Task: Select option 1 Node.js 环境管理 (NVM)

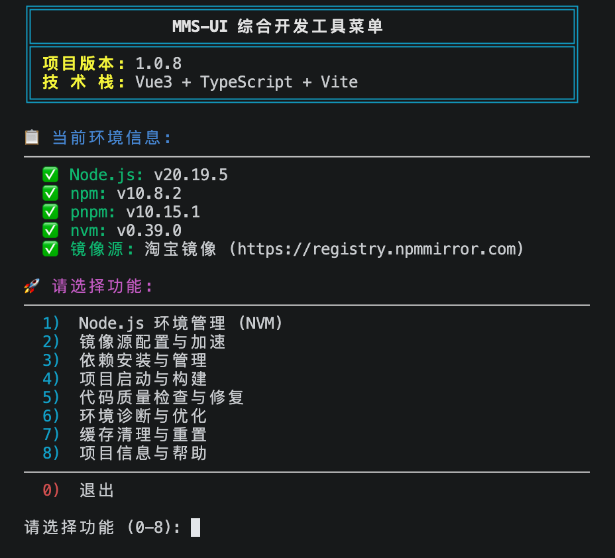Action: click(x=162, y=323)
